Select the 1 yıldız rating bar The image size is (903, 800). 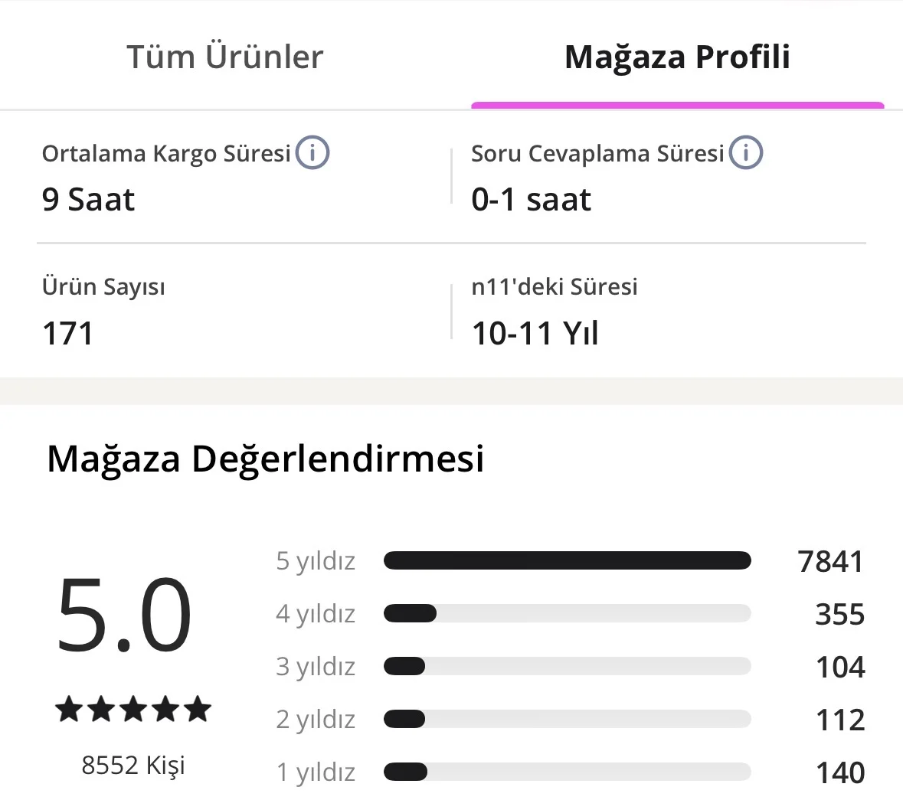pyautogui.click(x=567, y=772)
